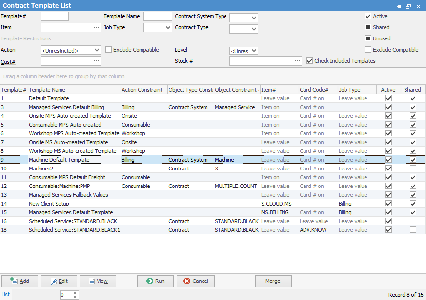
Task: Uncheck Check Included Templates checkbox
Action: tap(310, 61)
